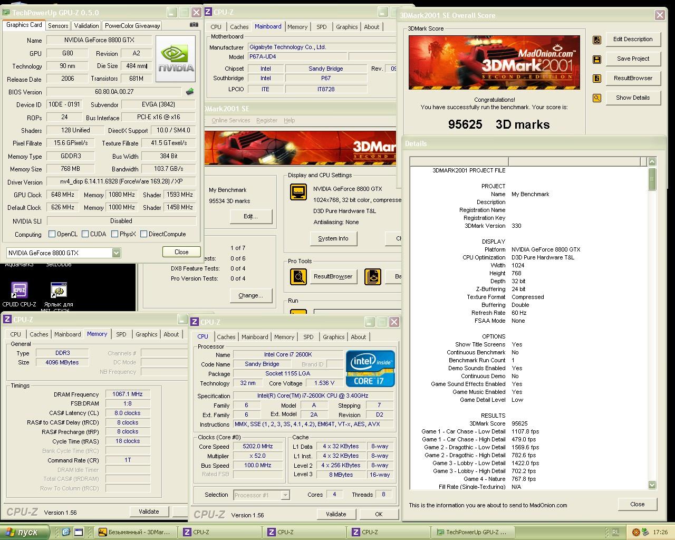Open the CPUID CPU-Z desktop shortcut
Screen dimensions: 675x540
coord(19,294)
